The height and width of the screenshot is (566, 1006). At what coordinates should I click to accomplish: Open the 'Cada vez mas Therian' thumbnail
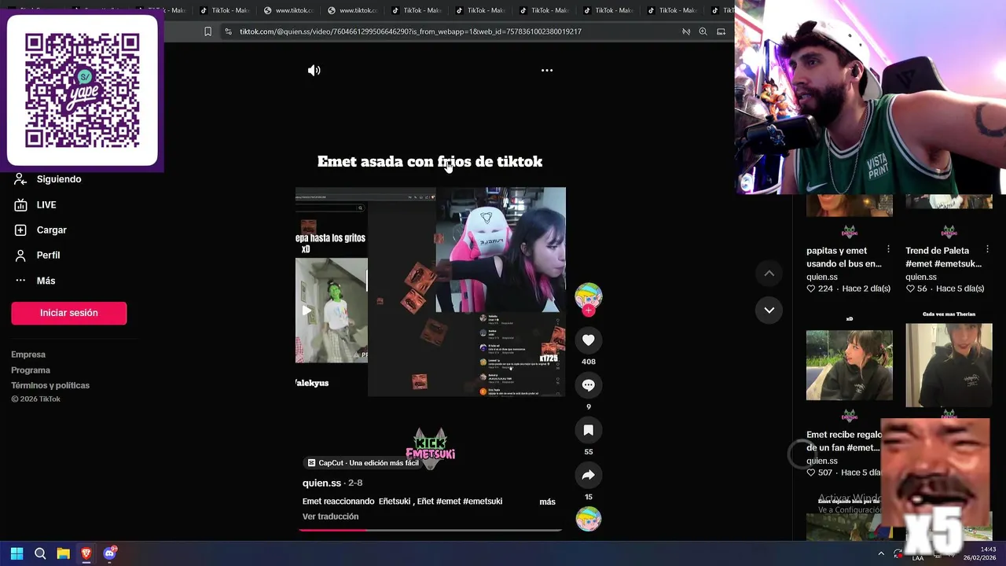949,366
